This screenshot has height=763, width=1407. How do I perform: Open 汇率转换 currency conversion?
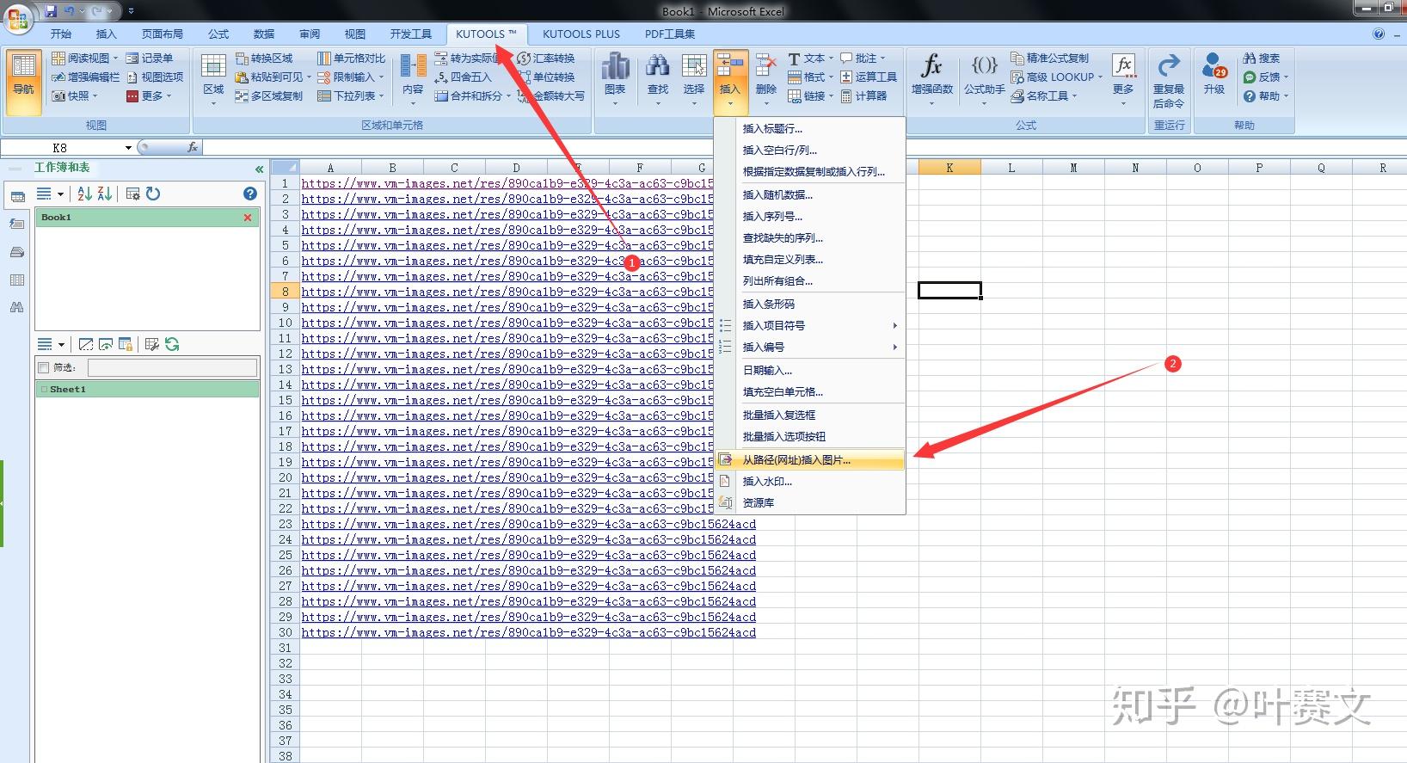pyautogui.click(x=546, y=58)
